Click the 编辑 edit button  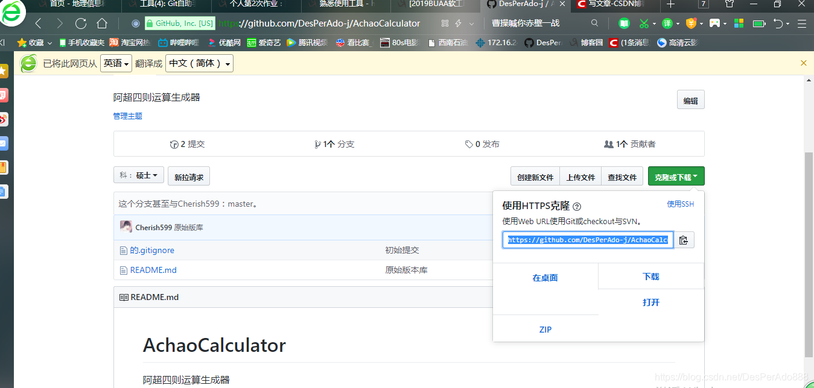point(691,101)
